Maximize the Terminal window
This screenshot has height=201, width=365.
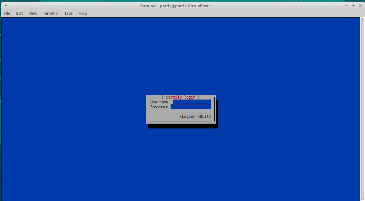pos(353,6)
